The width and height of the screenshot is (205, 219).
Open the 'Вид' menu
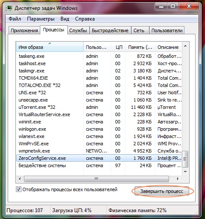coord(65,19)
